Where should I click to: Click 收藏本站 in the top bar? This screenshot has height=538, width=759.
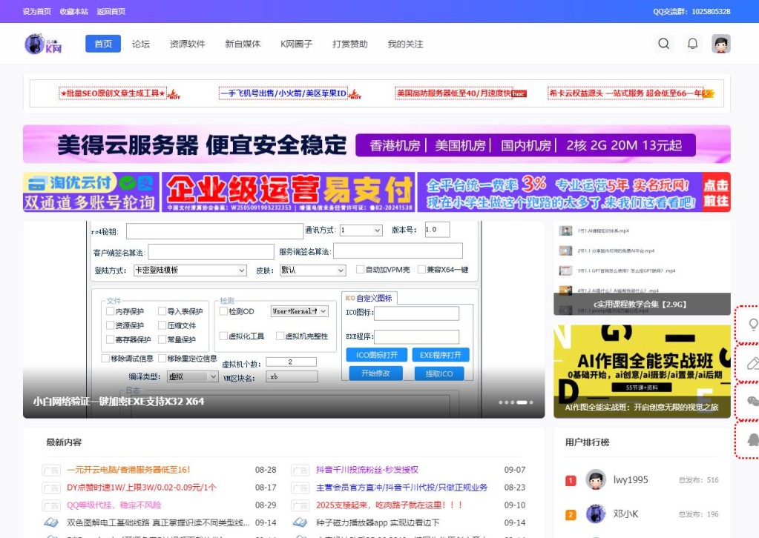click(x=74, y=11)
